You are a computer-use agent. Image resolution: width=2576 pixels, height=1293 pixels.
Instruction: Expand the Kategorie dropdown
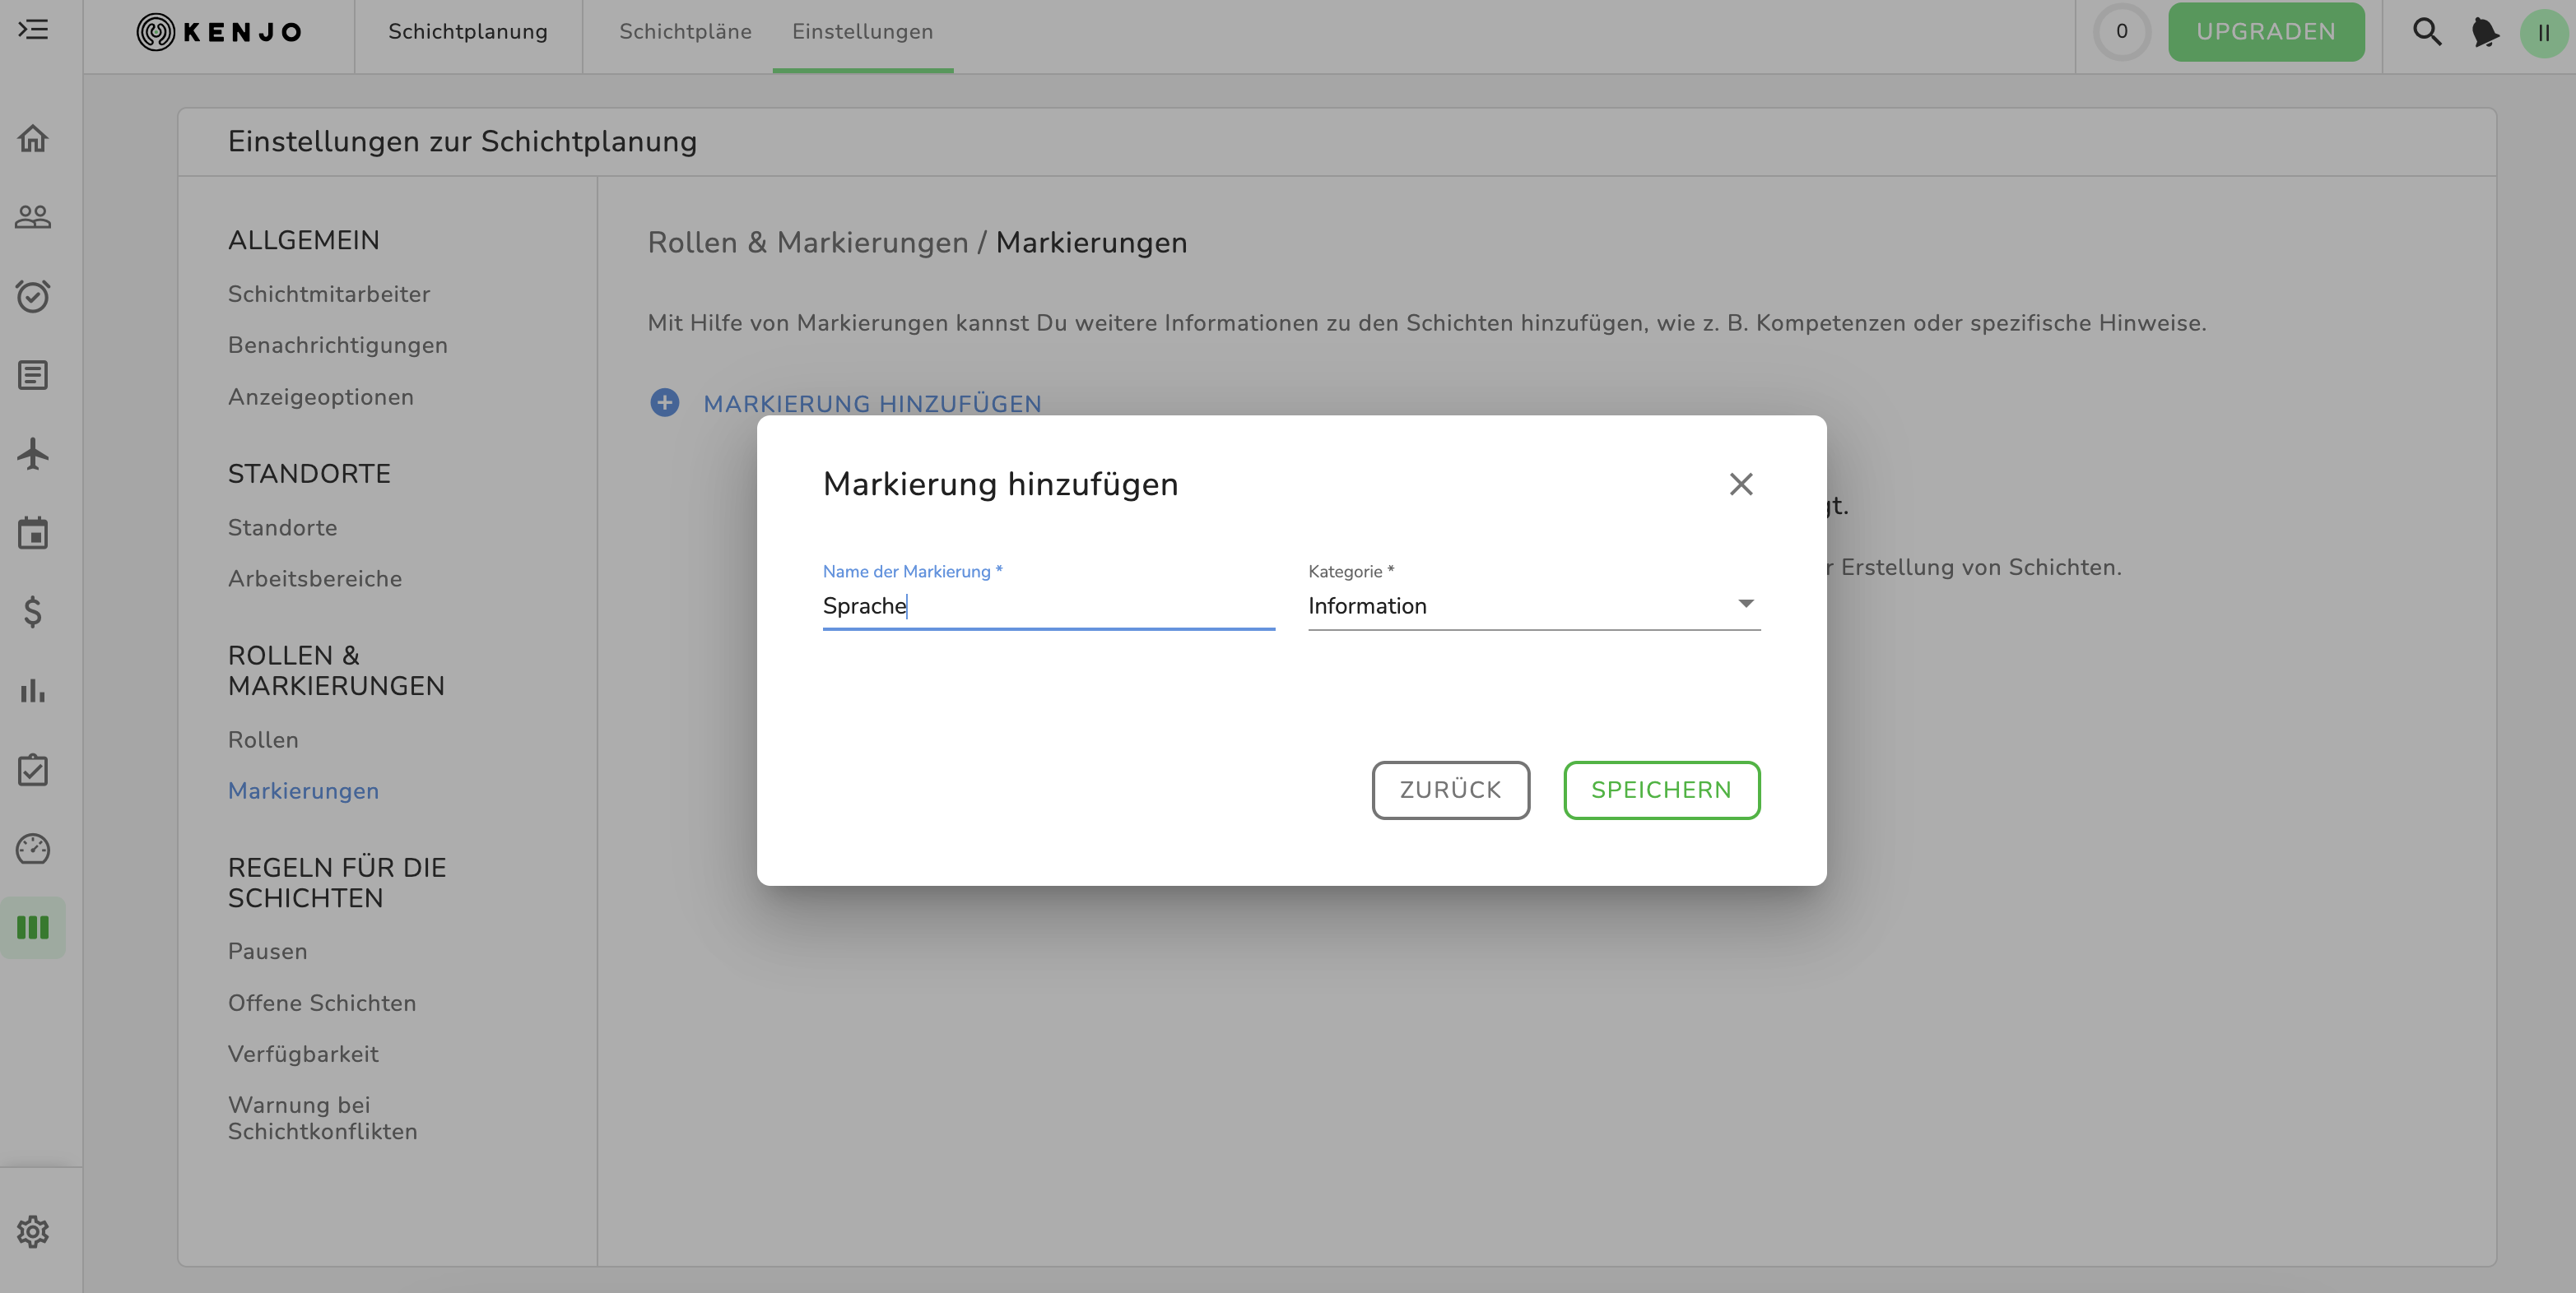point(1533,605)
